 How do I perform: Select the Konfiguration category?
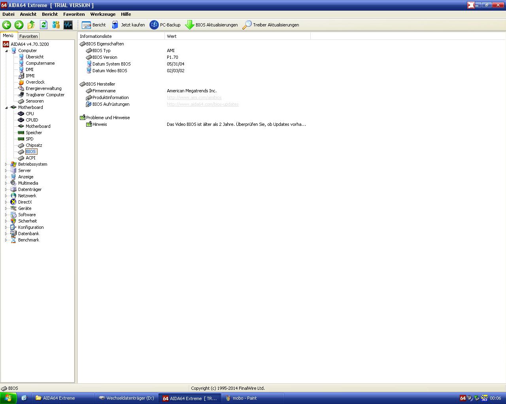31,227
